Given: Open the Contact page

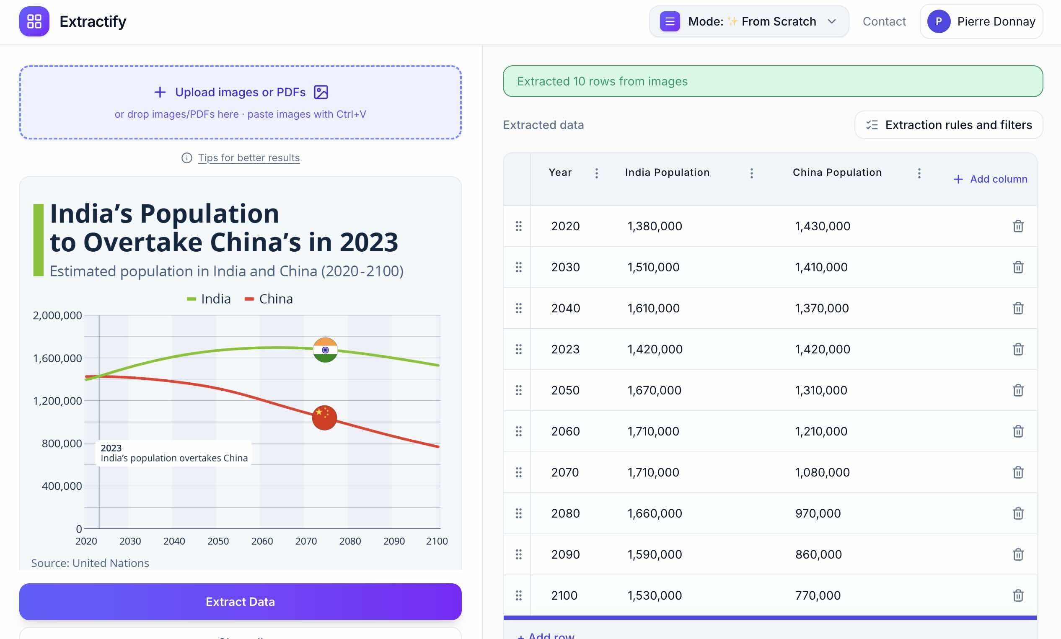Looking at the screenshot, I should (x=884, y=21).
